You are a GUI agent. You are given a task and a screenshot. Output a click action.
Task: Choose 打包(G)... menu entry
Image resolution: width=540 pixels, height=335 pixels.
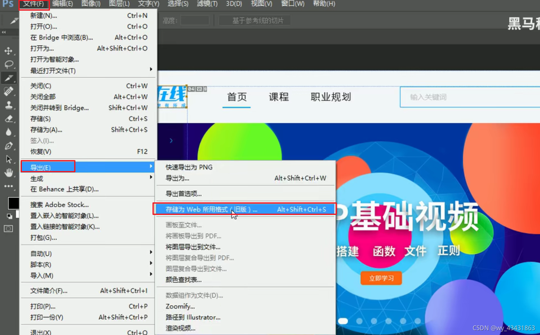click(x=88, y=238)
